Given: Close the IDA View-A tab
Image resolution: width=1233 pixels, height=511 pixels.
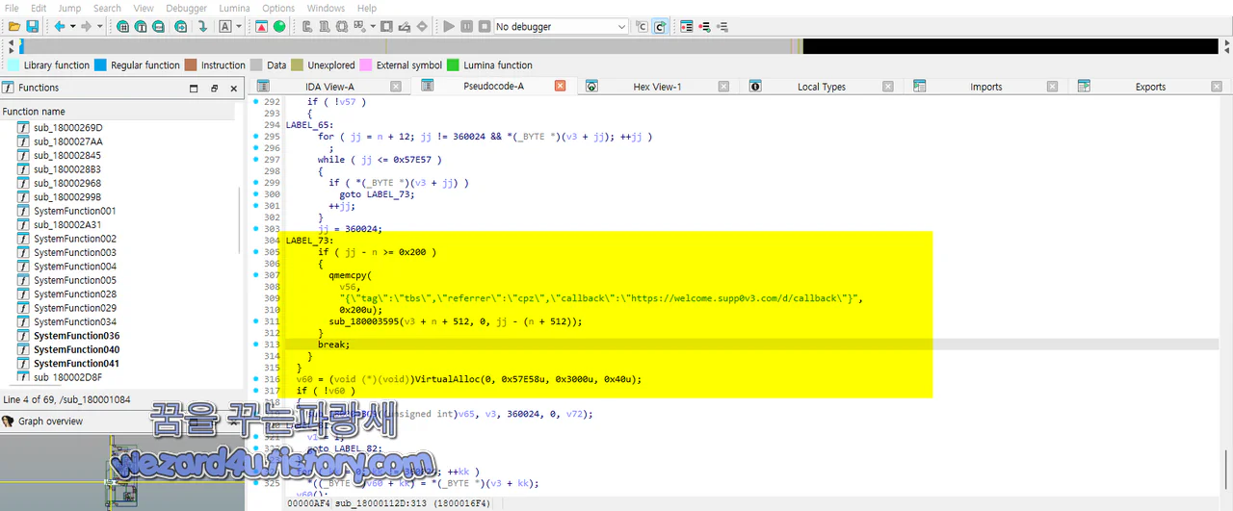Looking at the screenshot, I should [x=396, y=87].
